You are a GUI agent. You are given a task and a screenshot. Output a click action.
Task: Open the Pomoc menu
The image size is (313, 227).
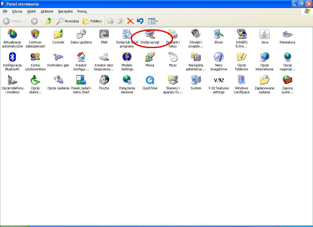(82, 11)
